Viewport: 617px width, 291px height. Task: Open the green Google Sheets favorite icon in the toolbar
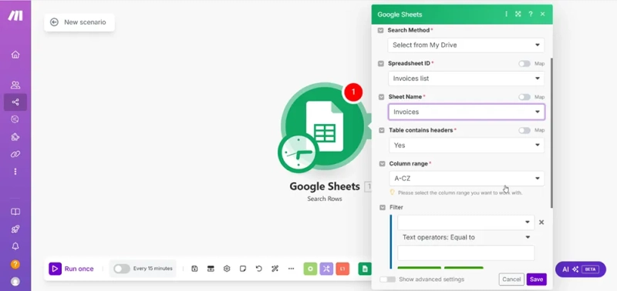click(x=365, y=269)
